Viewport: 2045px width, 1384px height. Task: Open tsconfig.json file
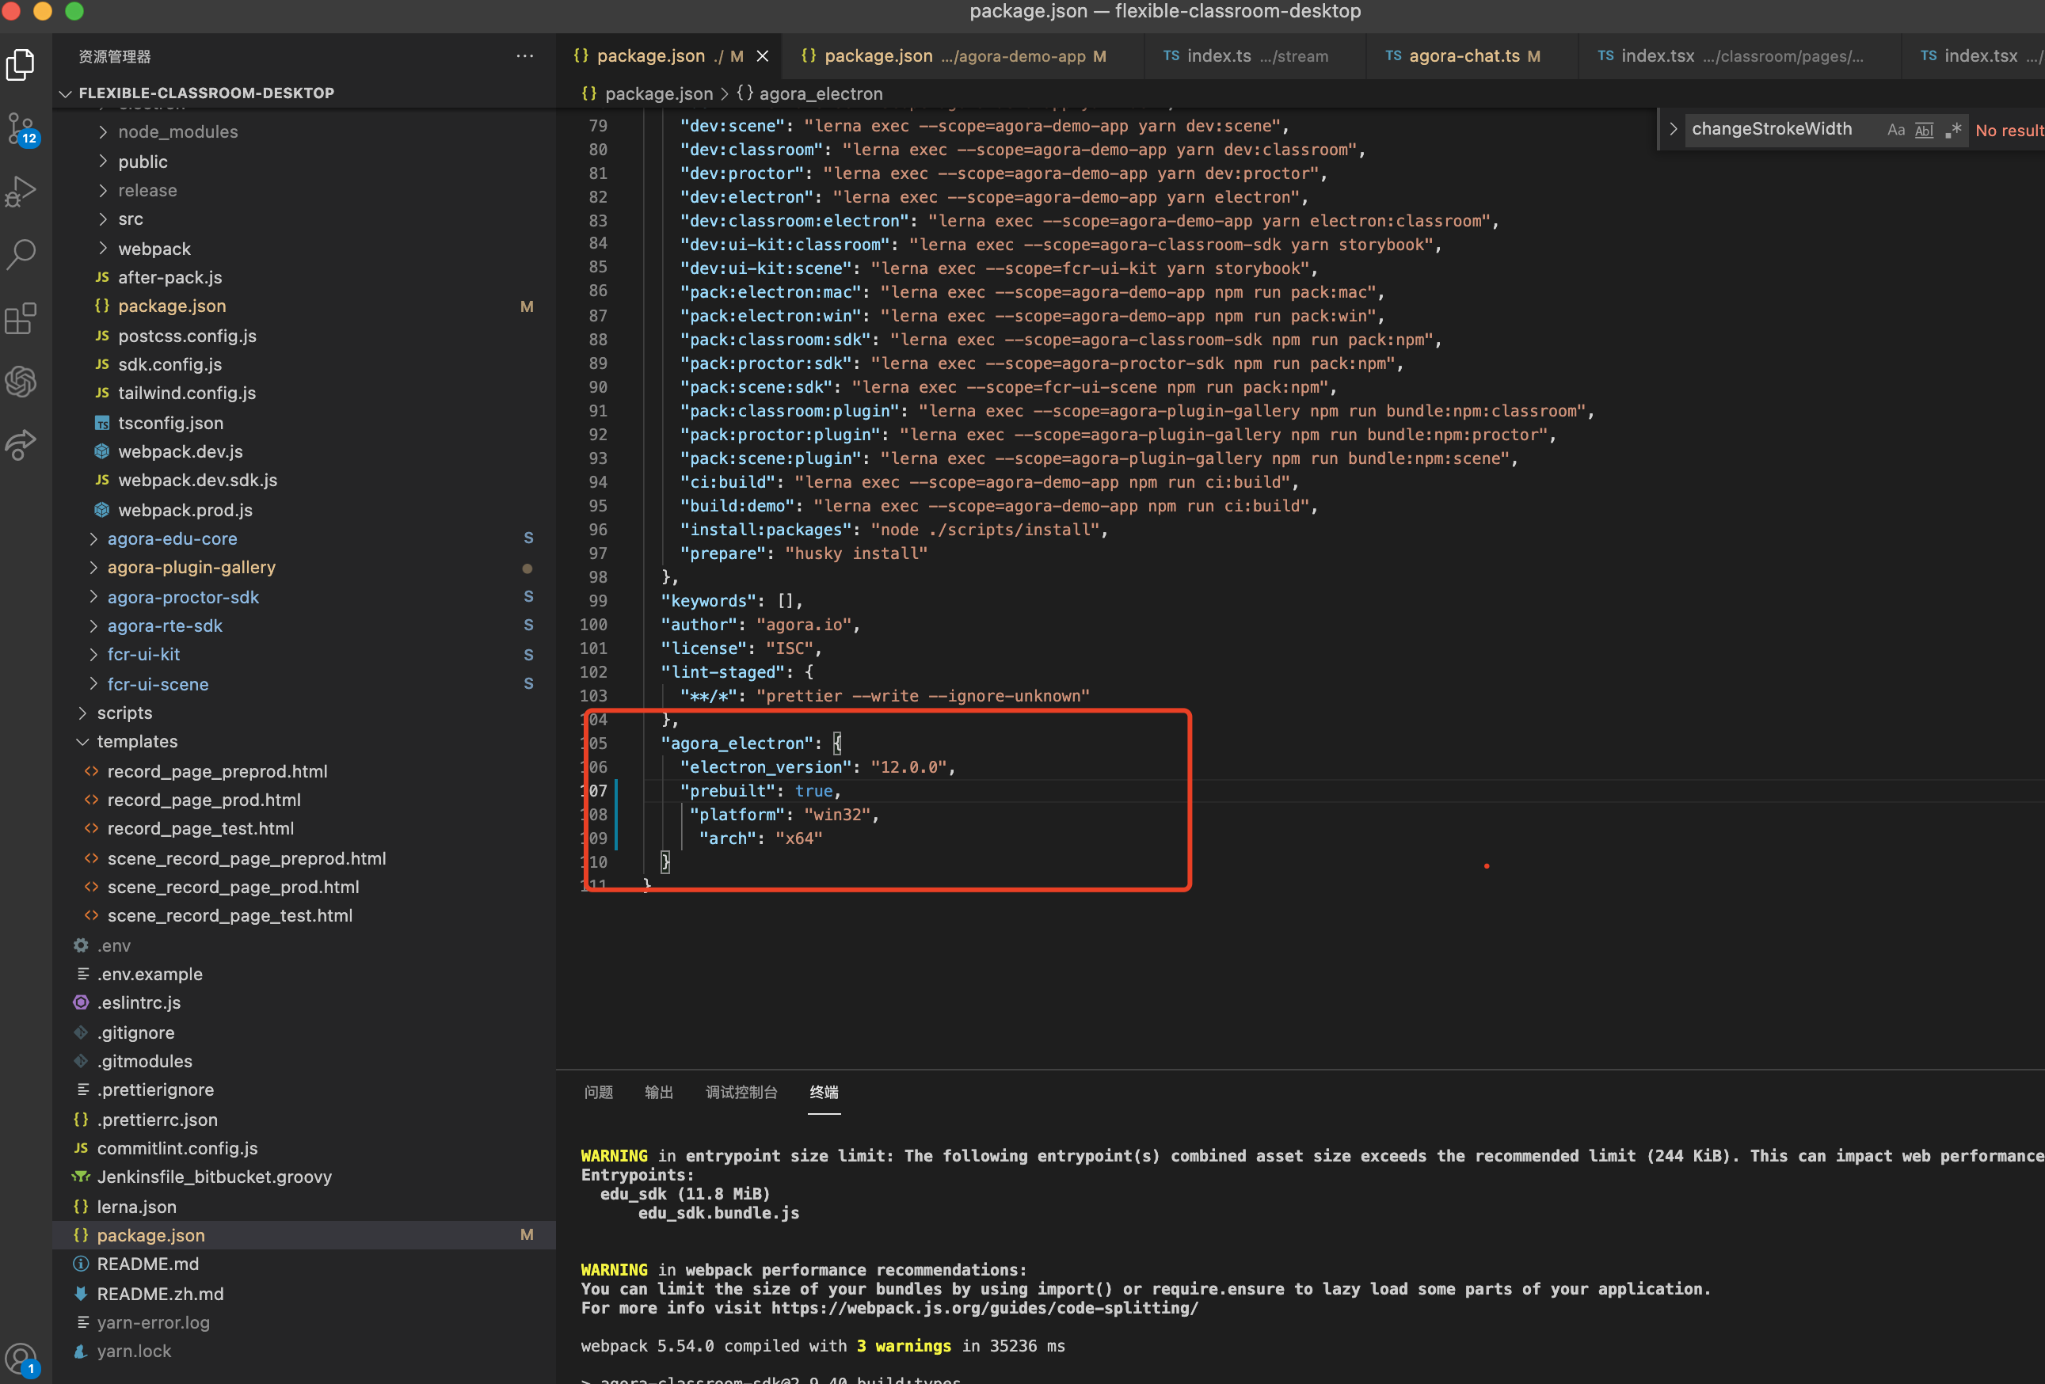tap(171, 422)
